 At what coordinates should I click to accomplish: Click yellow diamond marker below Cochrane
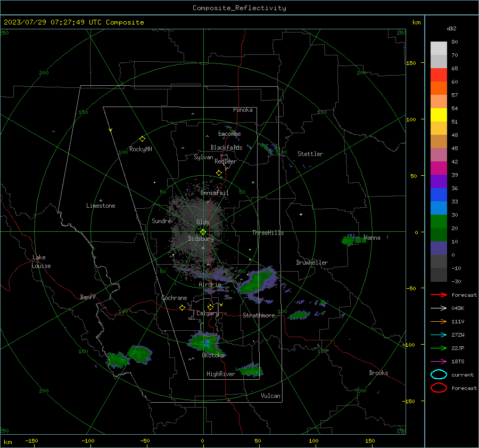(183, 307)
